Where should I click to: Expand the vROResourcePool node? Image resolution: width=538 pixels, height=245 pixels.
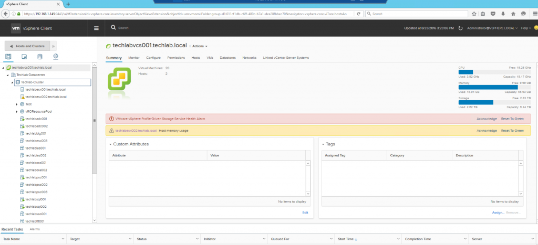(17, 112)
